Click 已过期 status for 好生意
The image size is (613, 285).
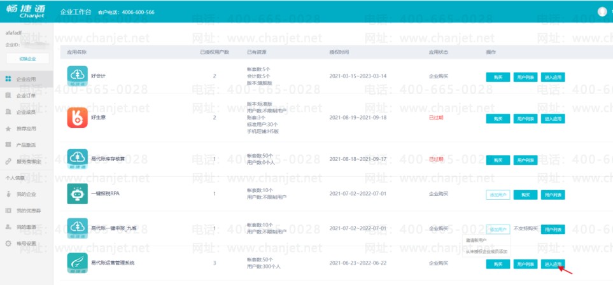pyautogui.click(x=436, y=118)
